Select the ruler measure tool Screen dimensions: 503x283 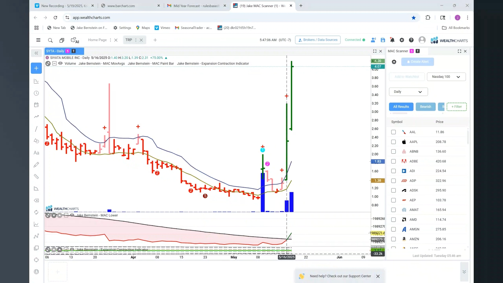coord(36,177)
